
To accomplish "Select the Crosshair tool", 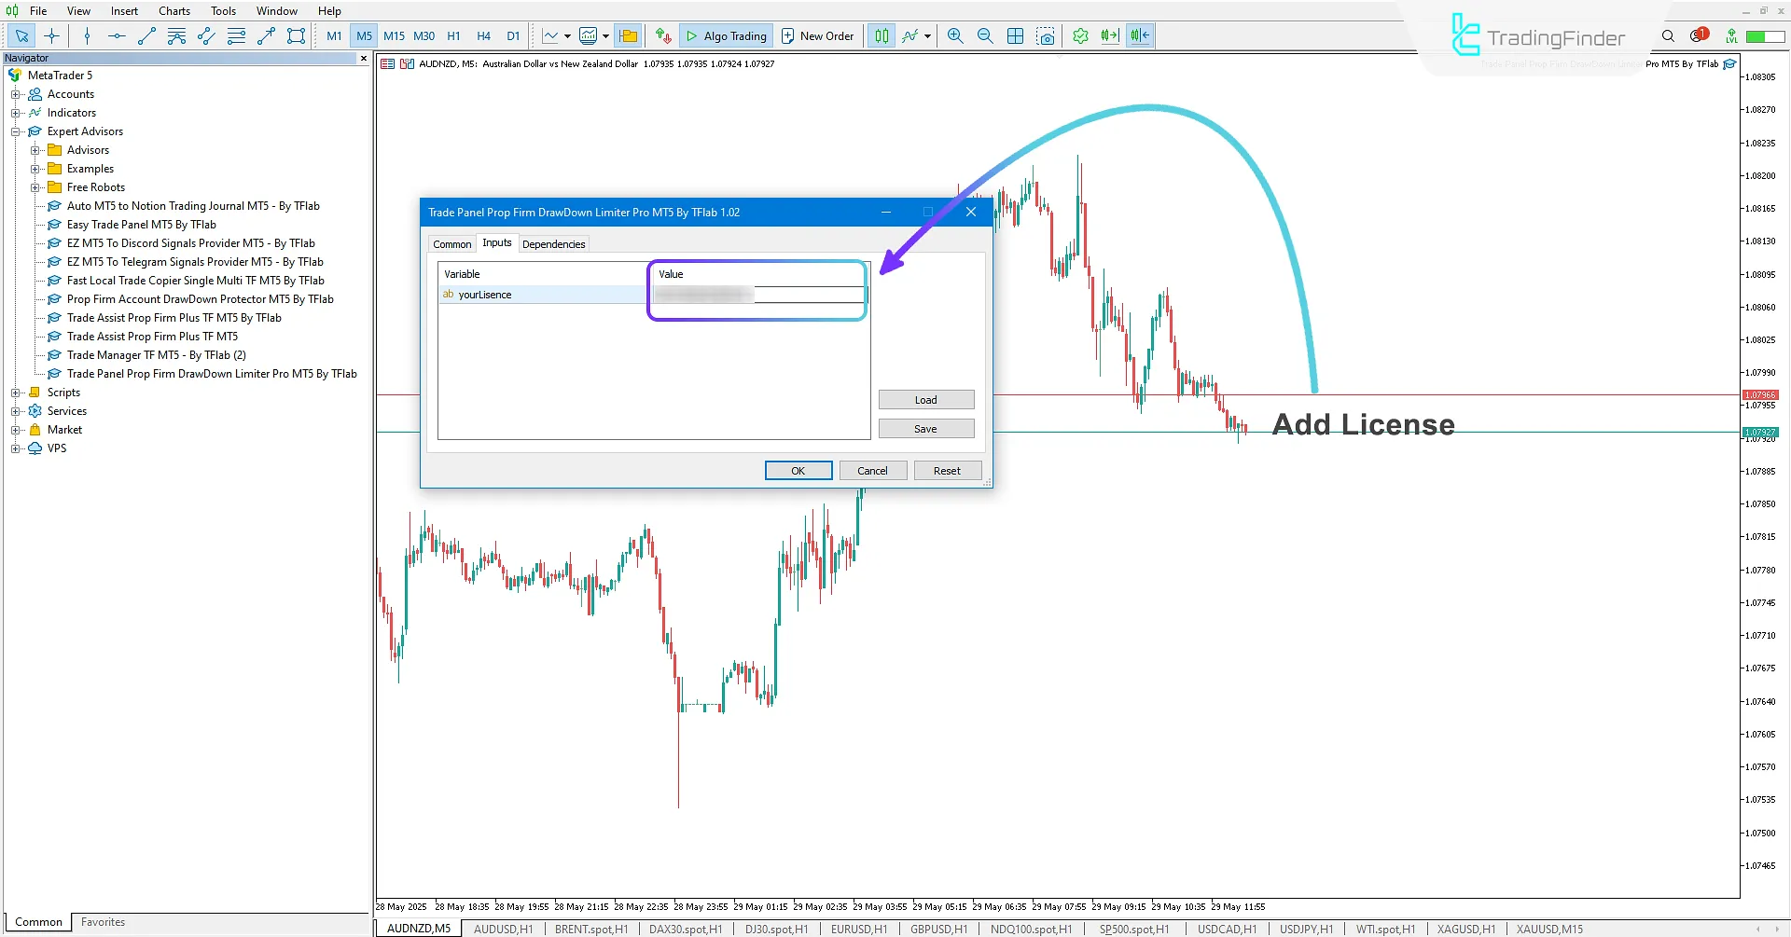I will pyautogui.click(x=51, y=35).
